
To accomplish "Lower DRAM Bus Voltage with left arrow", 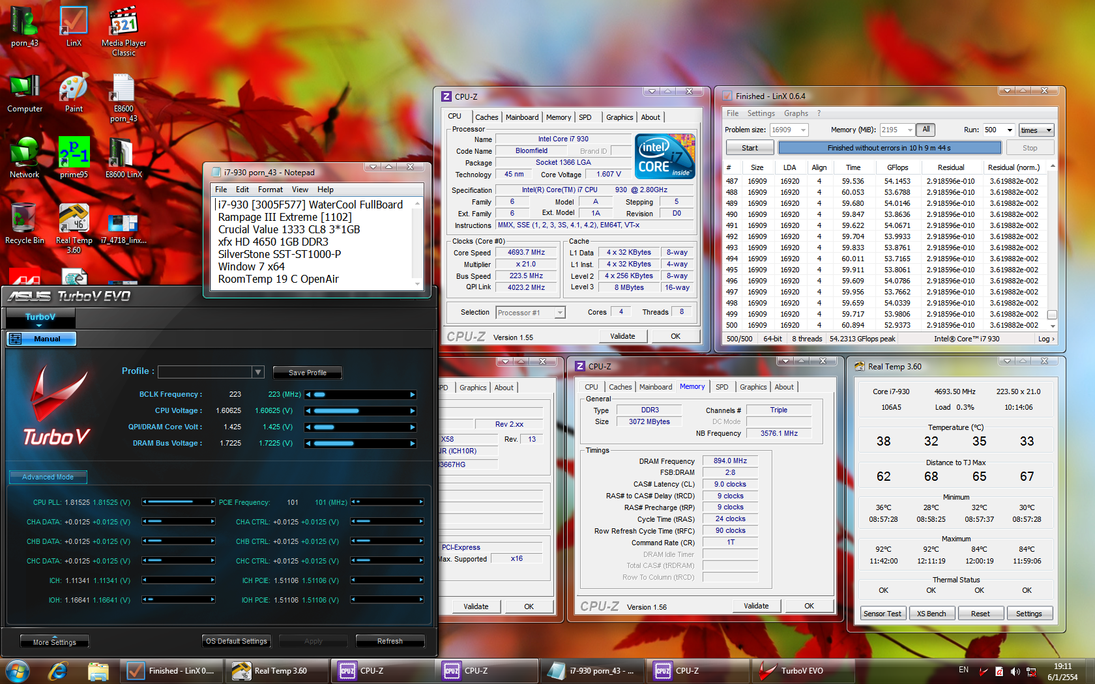I will (x=308, y=444).
